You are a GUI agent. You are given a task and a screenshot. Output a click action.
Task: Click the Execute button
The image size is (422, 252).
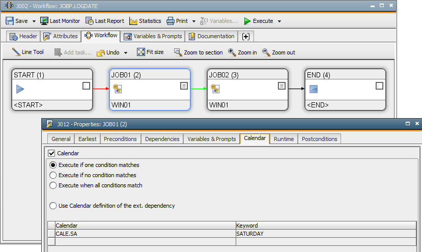pyautogui.click(x=258, y=21)
